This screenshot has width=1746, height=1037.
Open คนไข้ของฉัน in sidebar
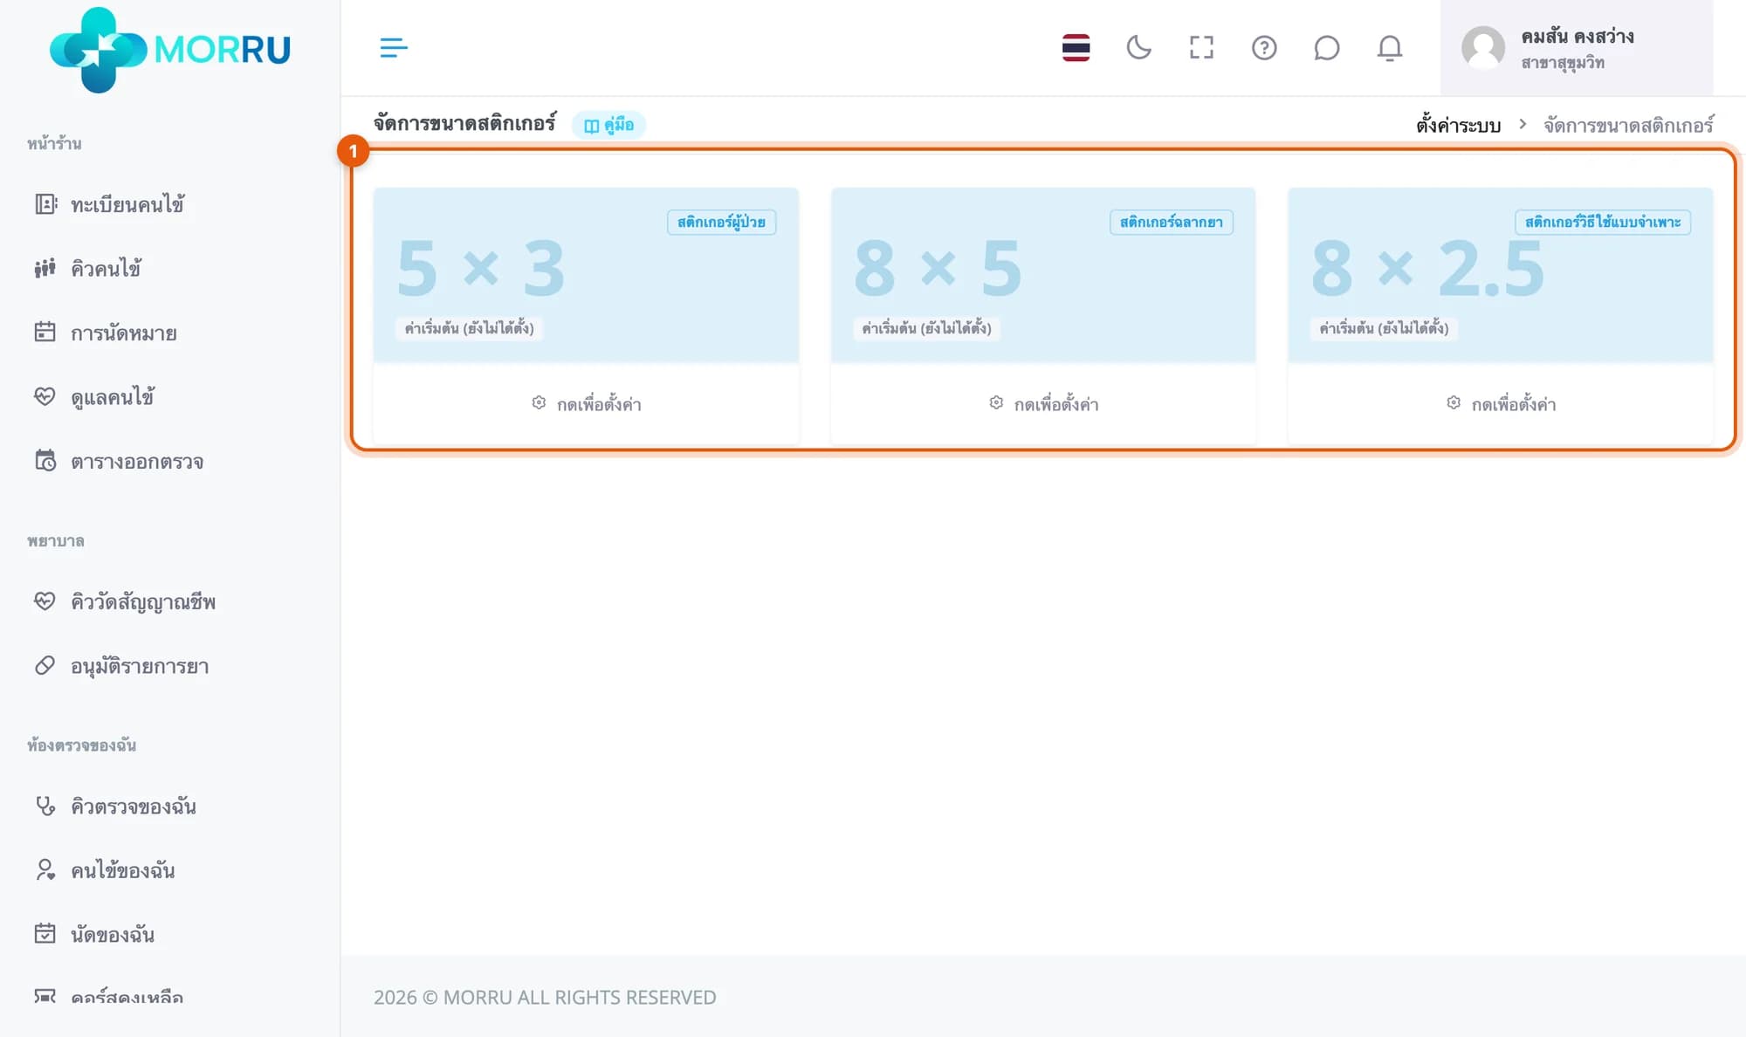coord(105,870)
